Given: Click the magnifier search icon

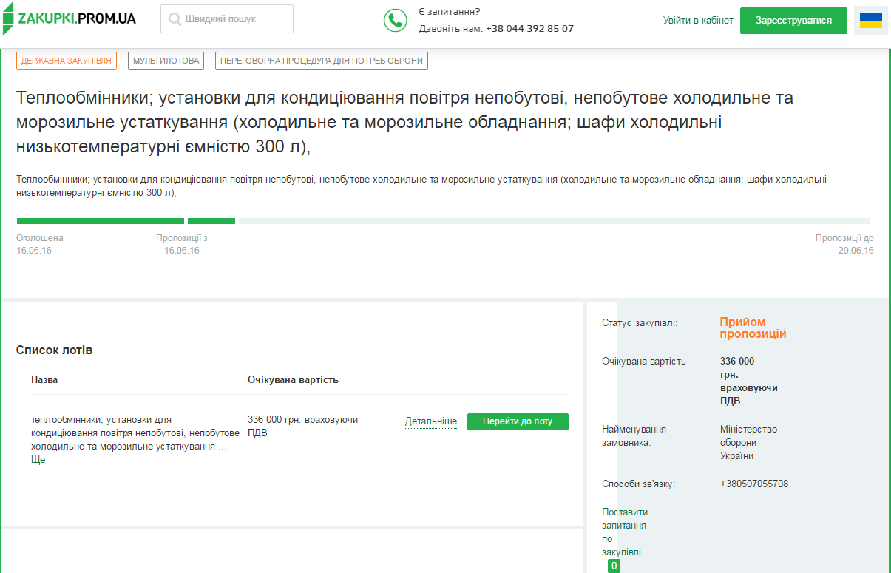Looking at the screenshot, I should tap(175, 19).
